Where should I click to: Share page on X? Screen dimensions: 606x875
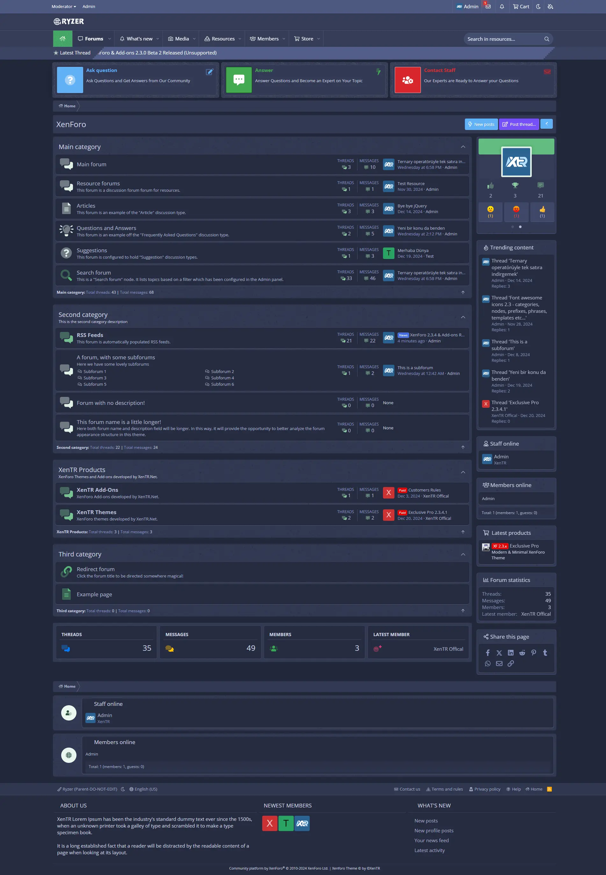pyautogui.click(x=499, y=653)
